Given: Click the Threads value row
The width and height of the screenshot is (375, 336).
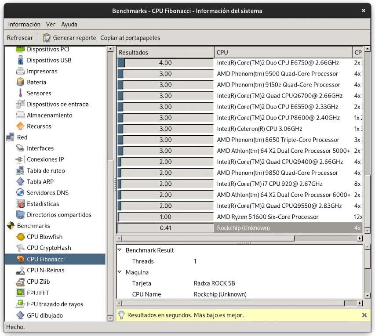Looking at the screenshot, I should 240,261.
